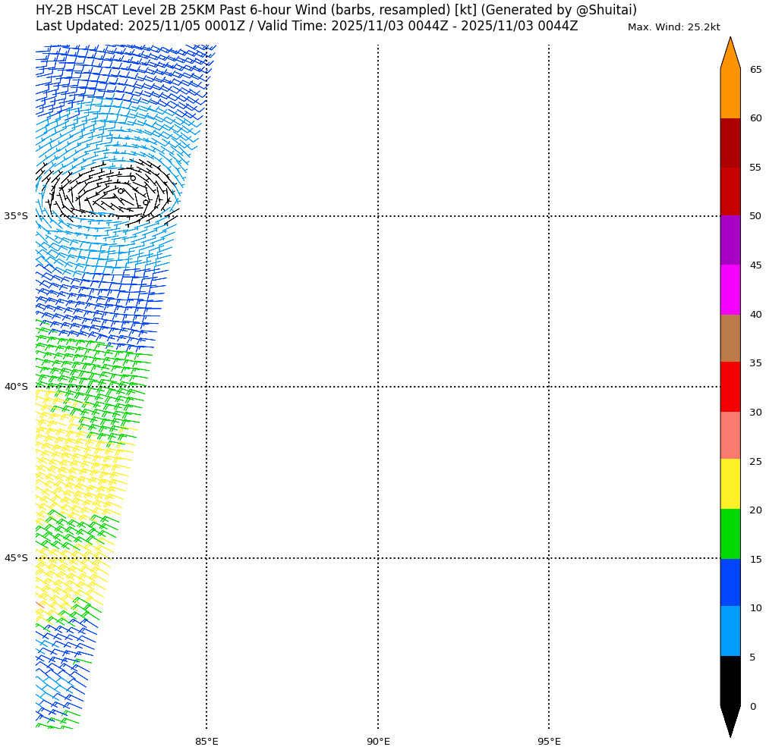Click the light blue 5–10 kt colorbar segment
Screen dimensions: 766x750
[x=730, y=631]
